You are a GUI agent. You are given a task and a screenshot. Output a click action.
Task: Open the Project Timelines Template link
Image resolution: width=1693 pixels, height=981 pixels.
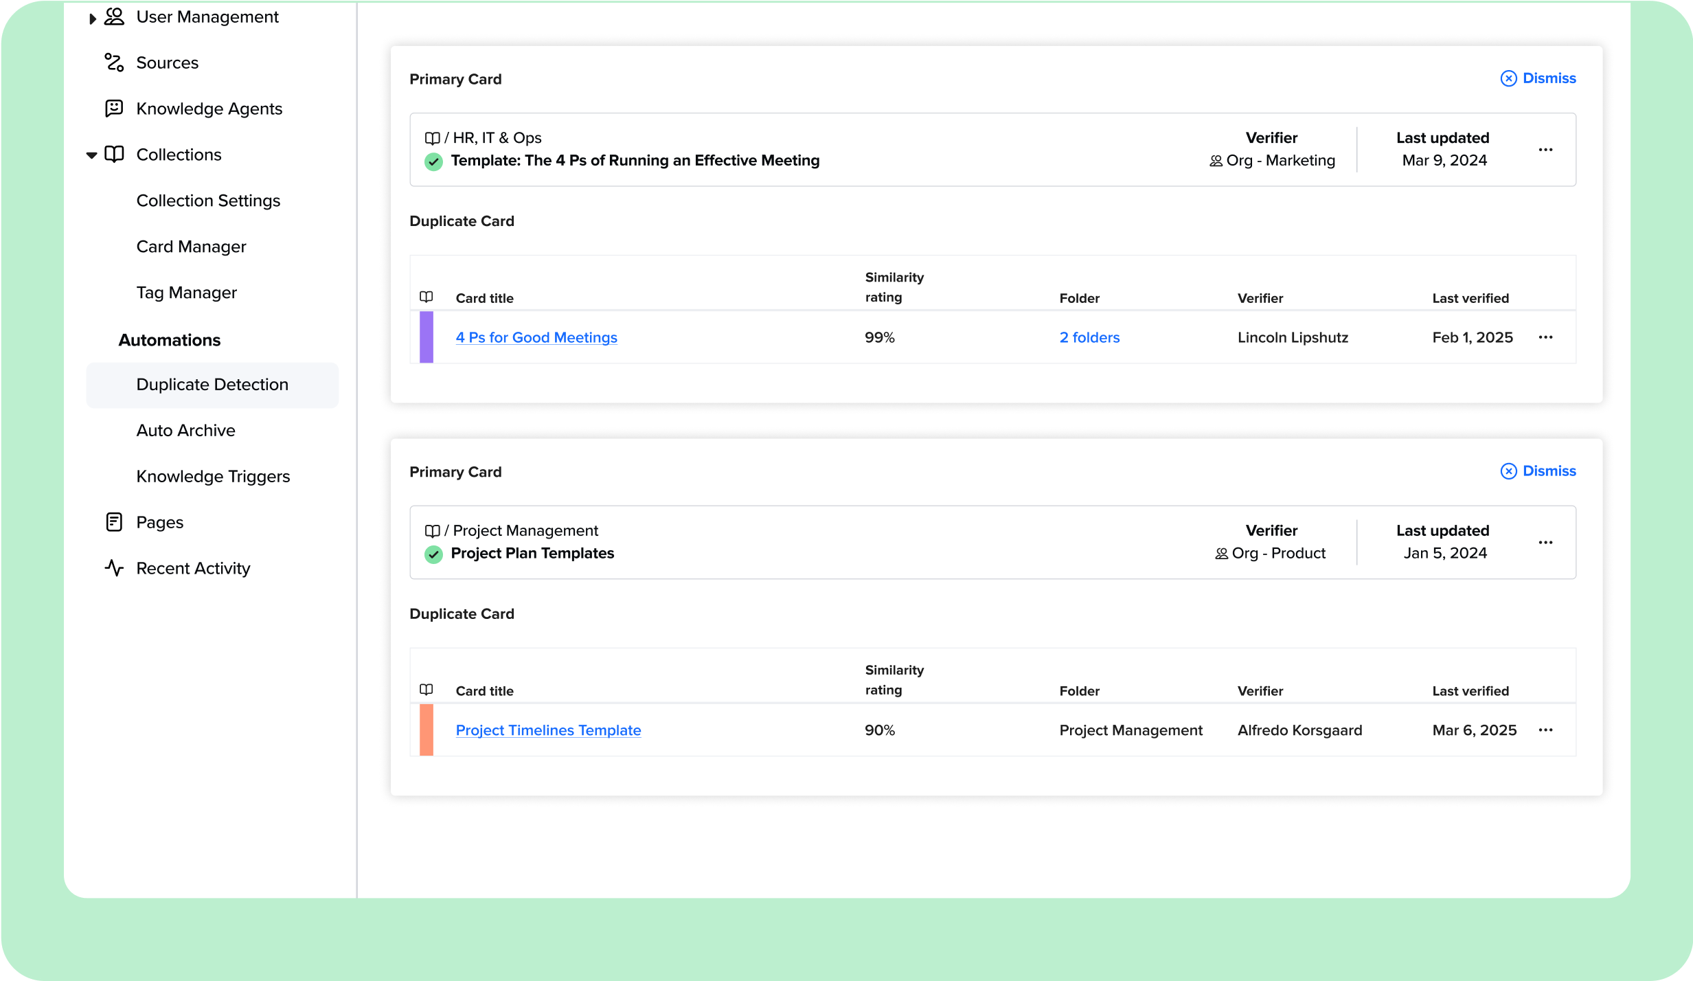pyautogui.click(x=548, y=730)
